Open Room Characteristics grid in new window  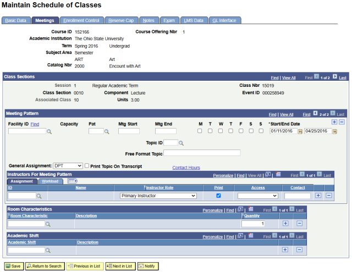240,209
